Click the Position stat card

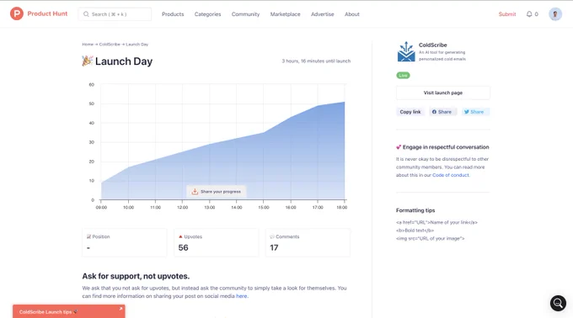coord(124,243)
